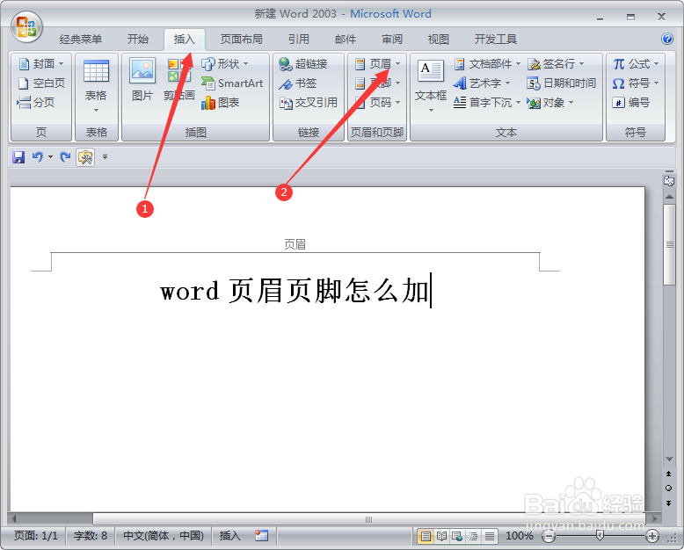The height and width of the screenshot is (550, 684).
Task: Expand the Page Number (页码) dropdown
Action: [x=398, y=103]
